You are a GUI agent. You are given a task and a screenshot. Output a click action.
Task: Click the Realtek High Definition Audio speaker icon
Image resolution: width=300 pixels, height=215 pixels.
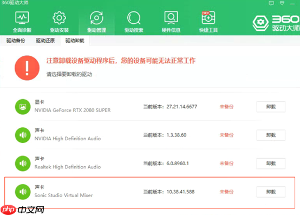pyautogui.click(x=23, y=164)
